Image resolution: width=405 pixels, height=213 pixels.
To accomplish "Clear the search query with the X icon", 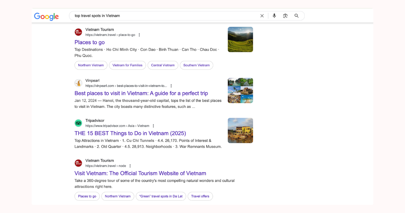I will point(262,16).
